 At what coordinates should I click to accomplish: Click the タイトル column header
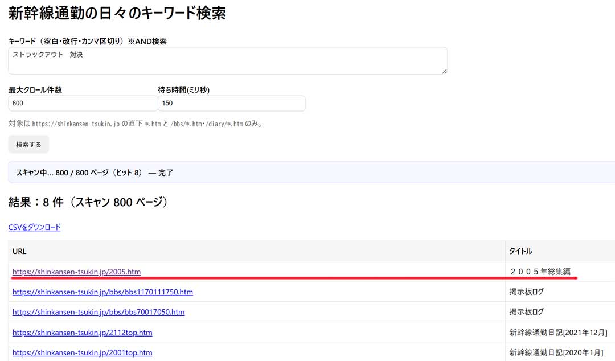(x=520, y=251)
